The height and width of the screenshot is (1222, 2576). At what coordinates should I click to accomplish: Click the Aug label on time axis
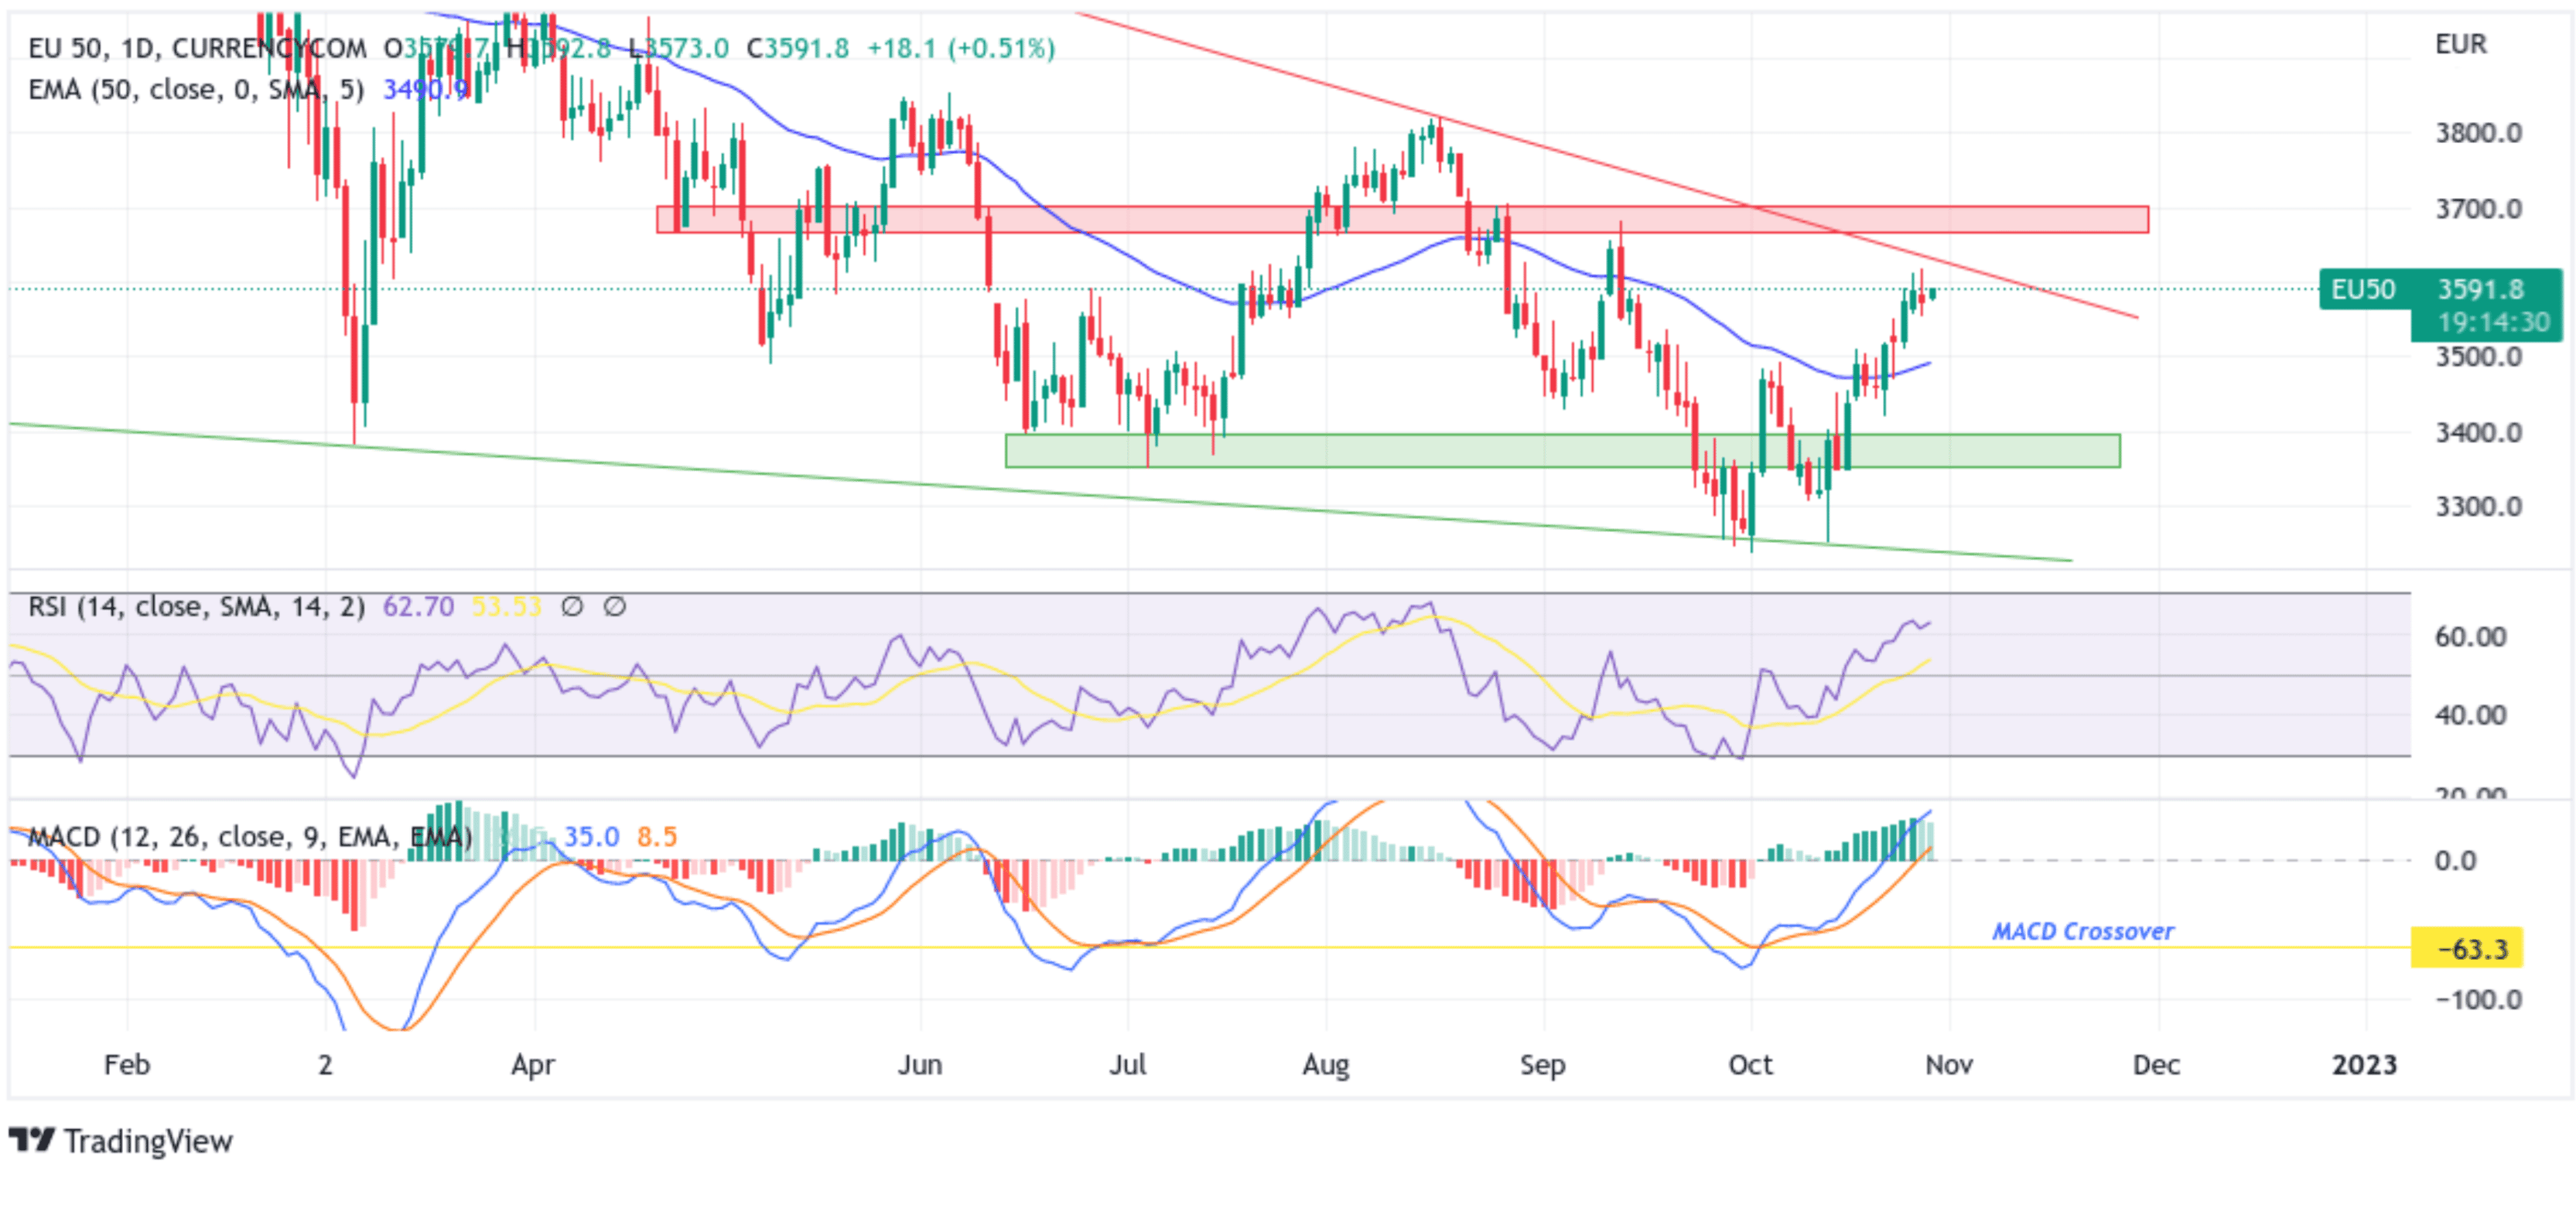(x=1326, y=1066)
